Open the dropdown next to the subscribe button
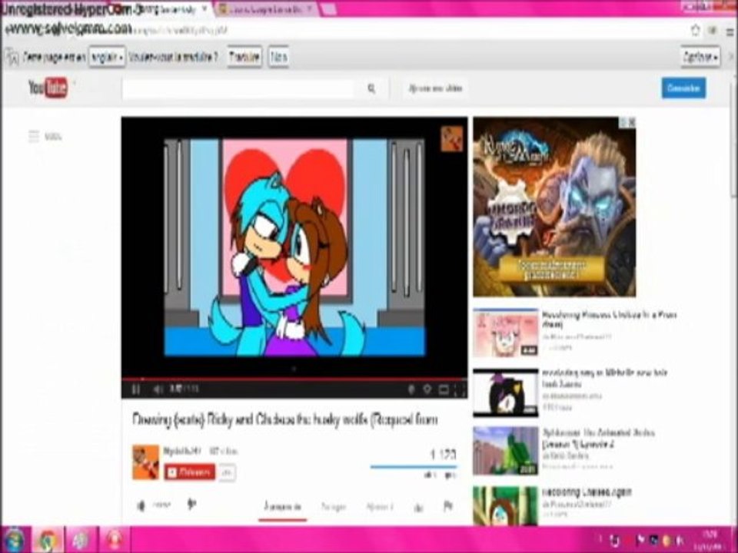The height and width of the screenshot is (553, 738). tap(227, 472)
